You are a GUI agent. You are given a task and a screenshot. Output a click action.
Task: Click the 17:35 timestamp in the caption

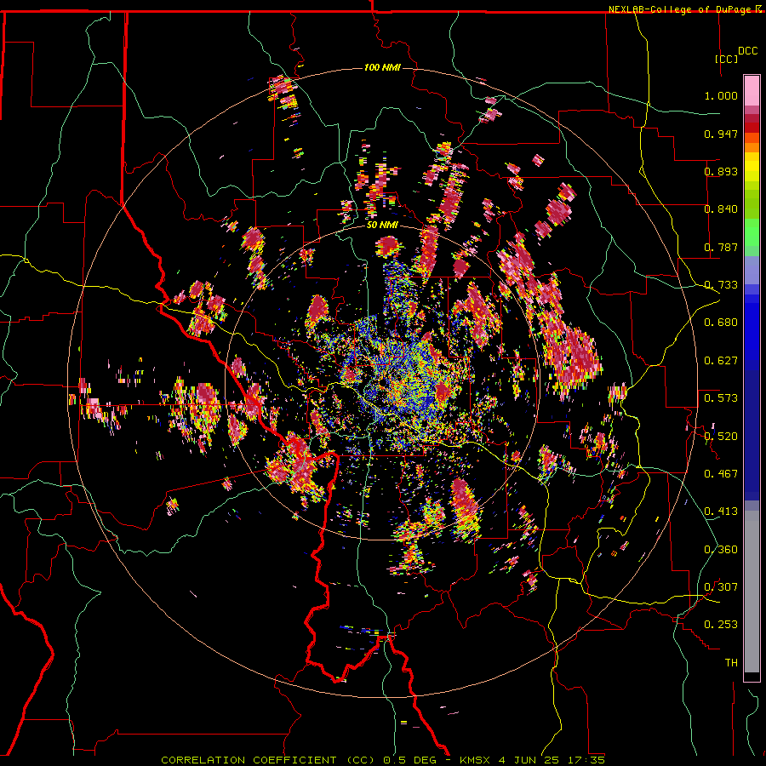coord(586,760)
